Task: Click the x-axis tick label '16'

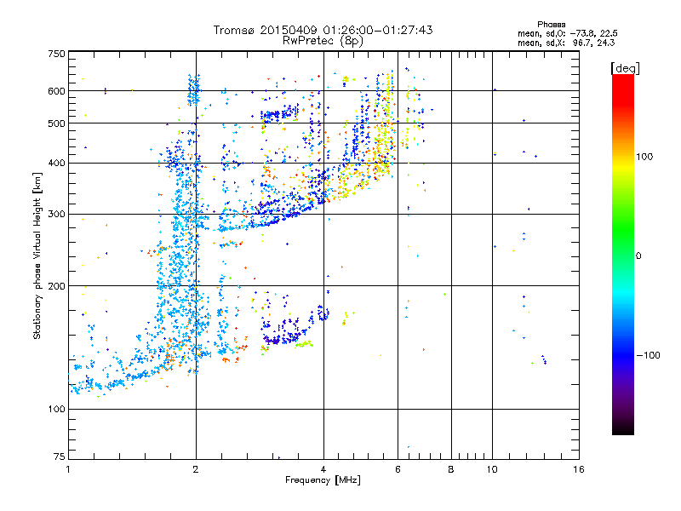Action: (x=578, y=469)
